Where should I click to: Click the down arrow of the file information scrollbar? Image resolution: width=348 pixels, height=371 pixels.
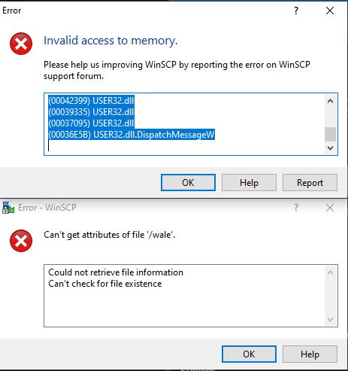[x=330, y=320]
